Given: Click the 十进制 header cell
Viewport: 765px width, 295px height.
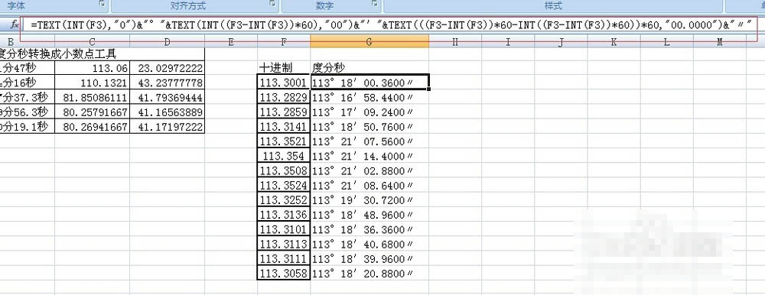Looking at the screenshot, I should point(284,67).
